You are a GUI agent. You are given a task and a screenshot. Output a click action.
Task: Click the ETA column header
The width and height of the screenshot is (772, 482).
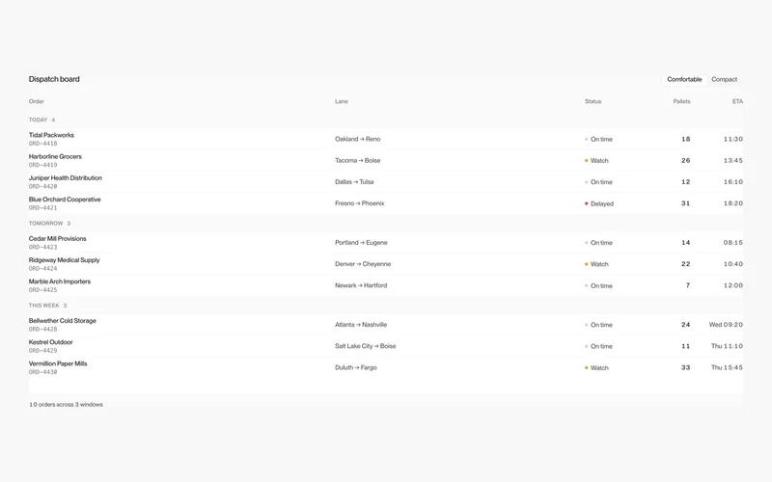coord(737,101)
